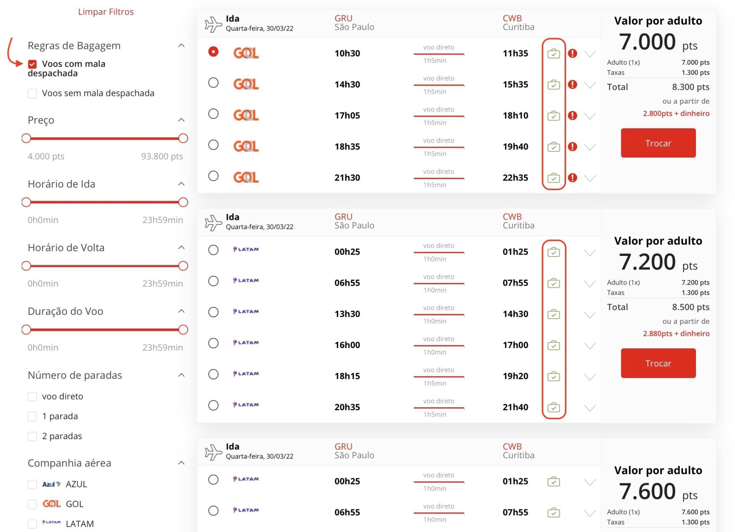The image size is (735, 532).
Task: Click baggage icon on GOL 18h35 flight
Action: (x=554, y=146)
